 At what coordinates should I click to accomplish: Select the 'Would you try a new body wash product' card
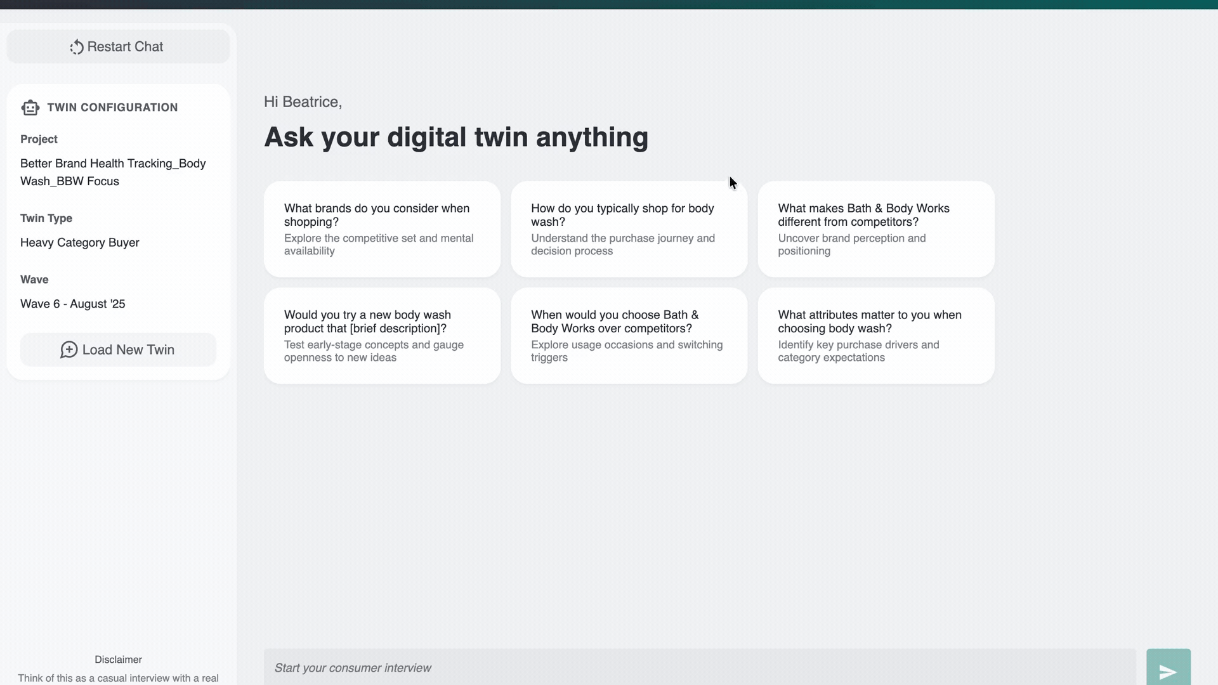click(x=381, y=336)
